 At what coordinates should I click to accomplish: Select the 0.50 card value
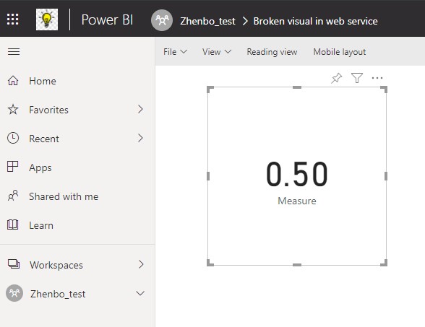[x=297, y=174]
